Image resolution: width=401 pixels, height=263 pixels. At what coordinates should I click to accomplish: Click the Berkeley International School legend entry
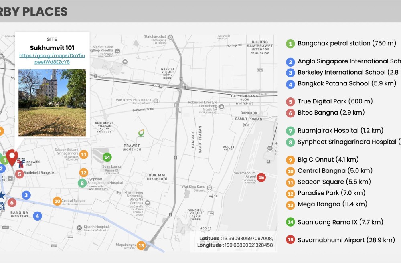(349, 72)
